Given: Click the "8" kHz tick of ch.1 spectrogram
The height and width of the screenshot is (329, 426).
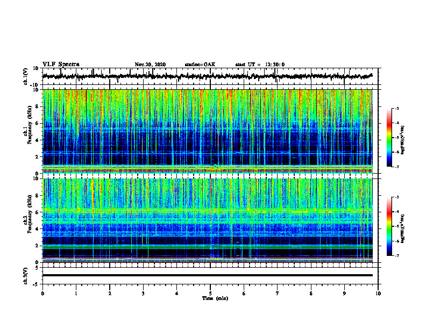Looking at the screenshot, I should (37, 106).
